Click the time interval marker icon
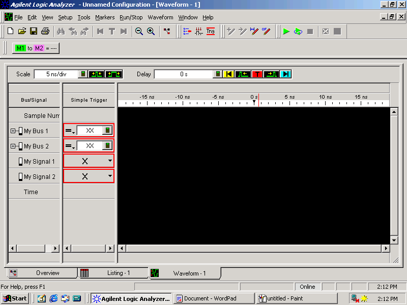The width and height of the screenshot is (407, 305). (254, 32)
